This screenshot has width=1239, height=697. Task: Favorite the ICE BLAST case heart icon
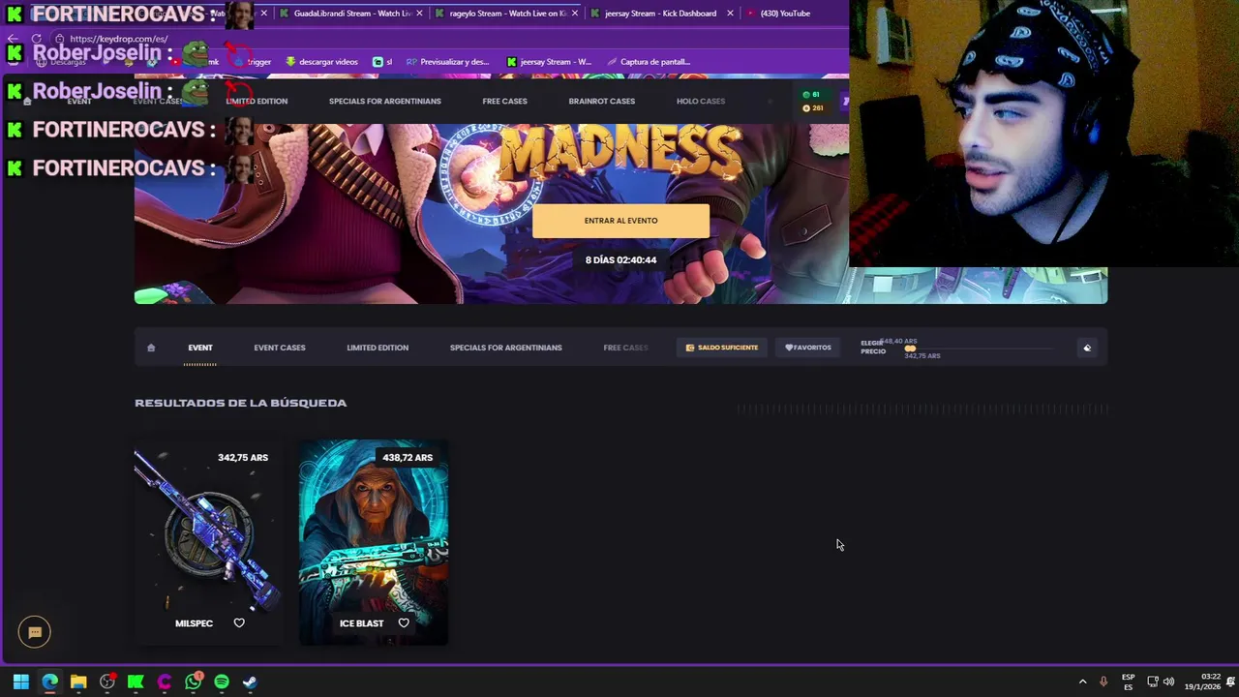click(404, 623)
